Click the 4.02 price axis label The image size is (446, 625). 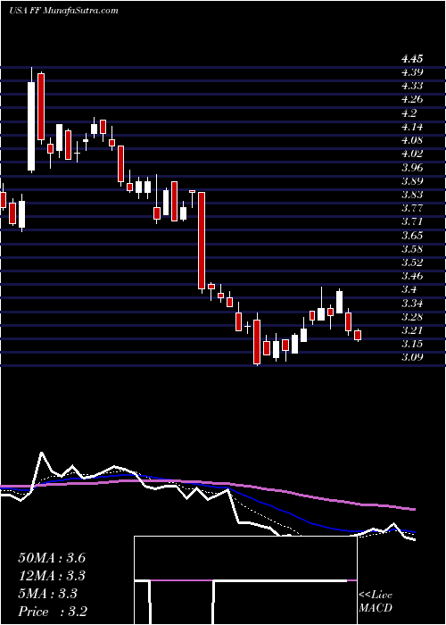[412, 154]
